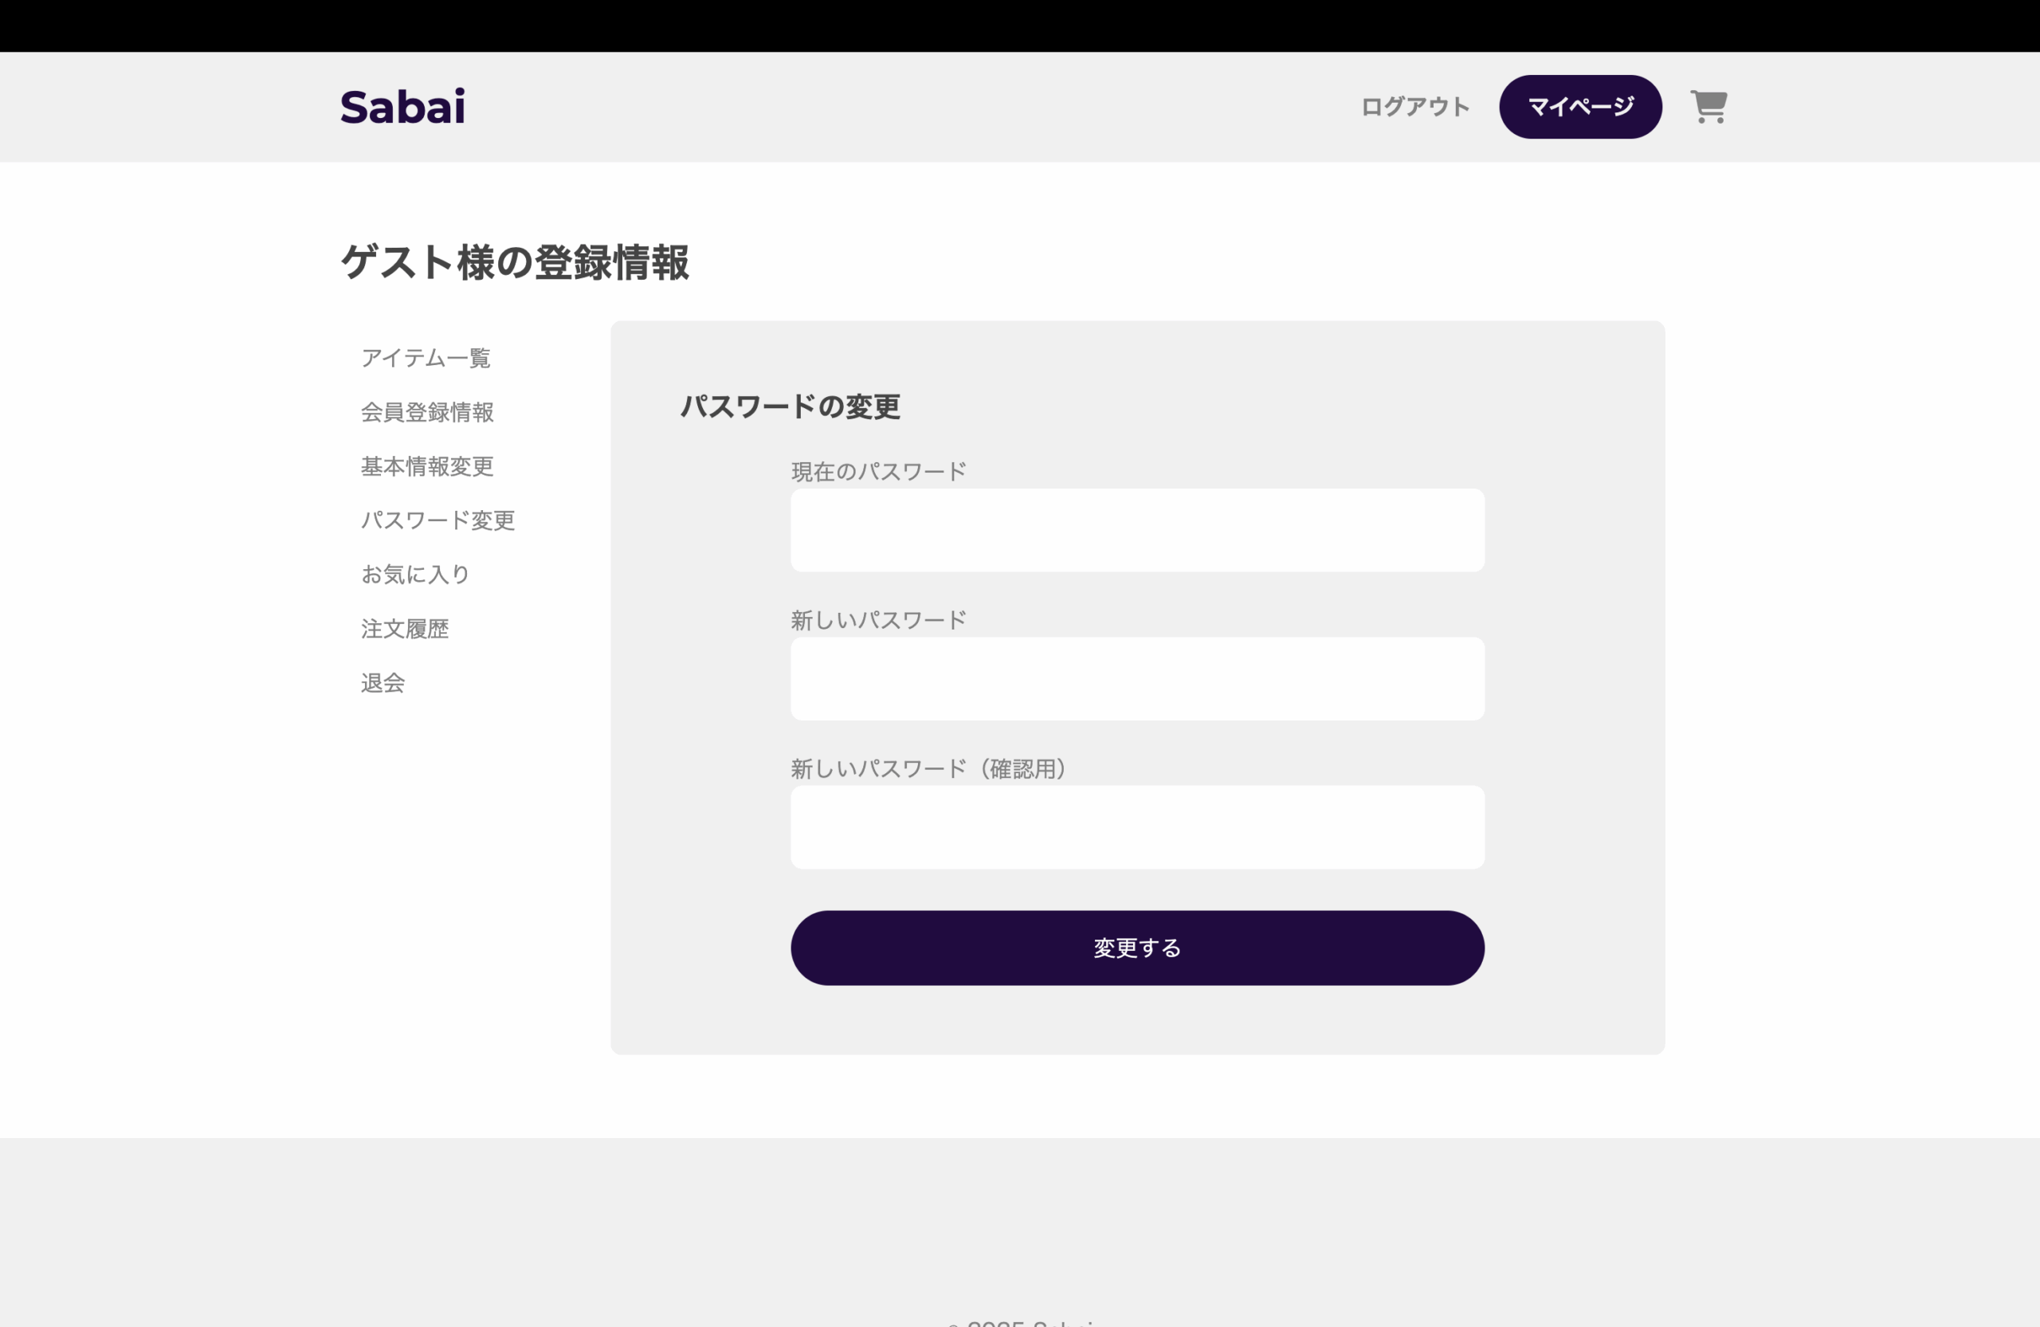Click 退会 in sidebar menu
Image resolution: width=2040 pixels, height=1327 pixels.
(x=382, y=683)
